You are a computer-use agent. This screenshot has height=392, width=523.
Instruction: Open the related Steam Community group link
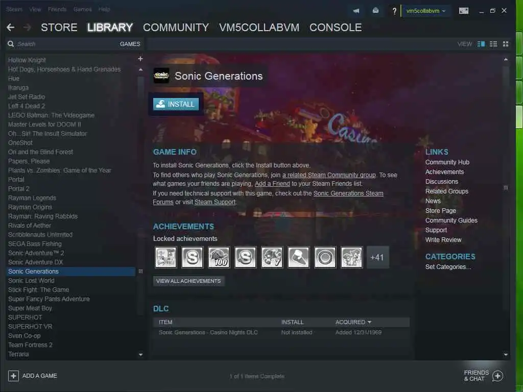pyautogui.click(x=329, y=175)
